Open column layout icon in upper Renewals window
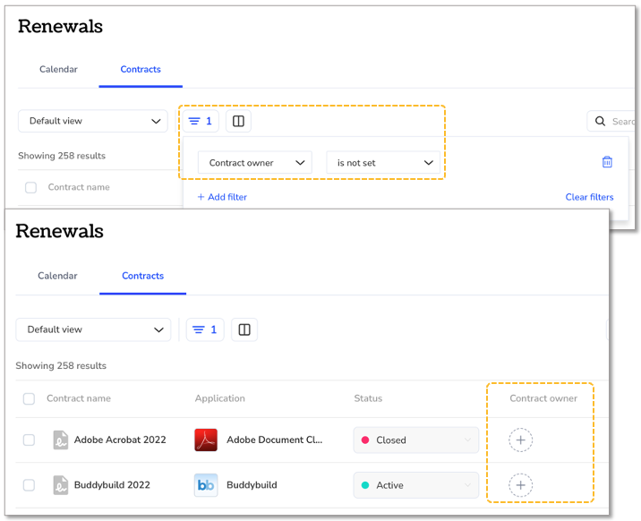This screenshot has height=521, width=641. click(238, 122)
